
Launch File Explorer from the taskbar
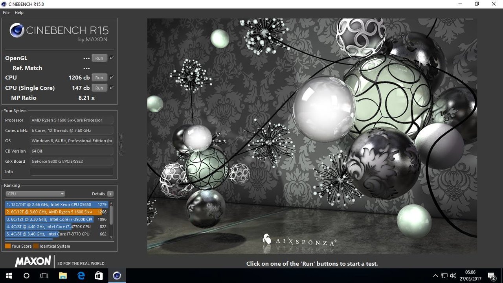pyautogui.click(x=63, y=276)
